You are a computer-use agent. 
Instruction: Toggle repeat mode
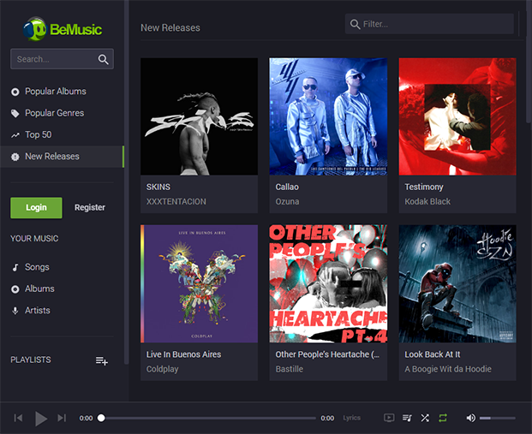pos(442,418)
